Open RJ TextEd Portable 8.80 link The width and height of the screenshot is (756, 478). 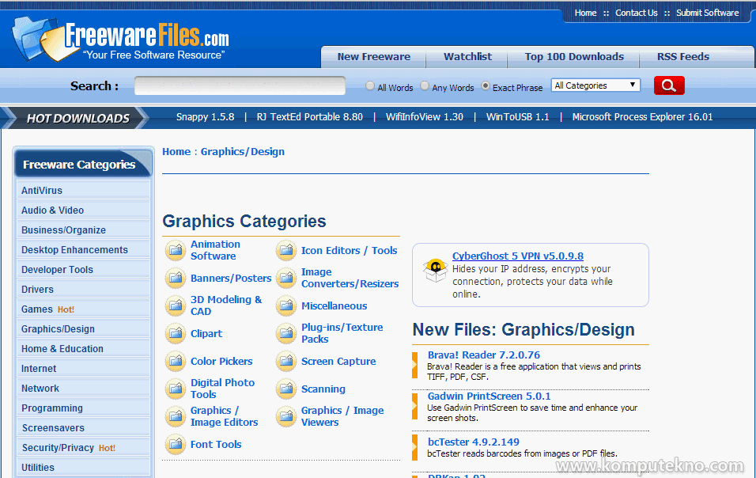tap(309, 116)
